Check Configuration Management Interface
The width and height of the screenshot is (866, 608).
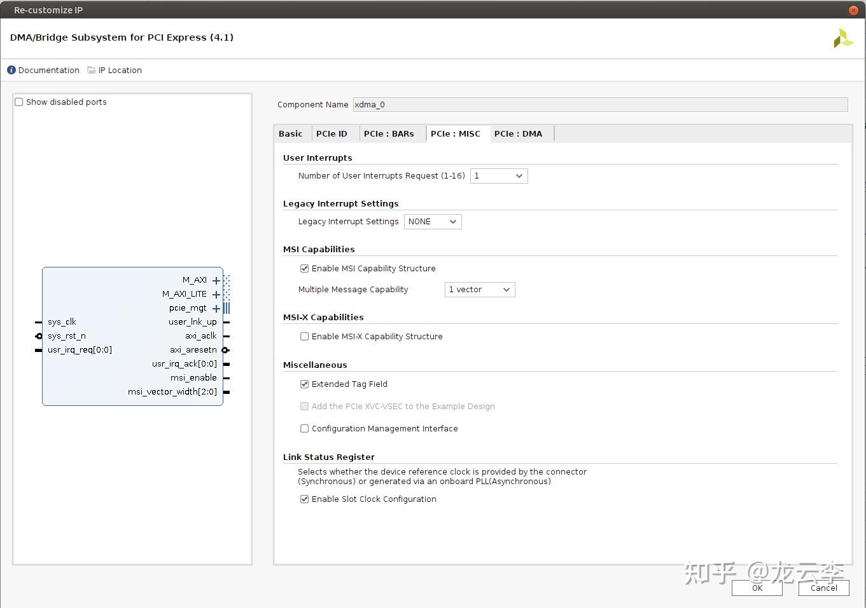coord(304,428)
